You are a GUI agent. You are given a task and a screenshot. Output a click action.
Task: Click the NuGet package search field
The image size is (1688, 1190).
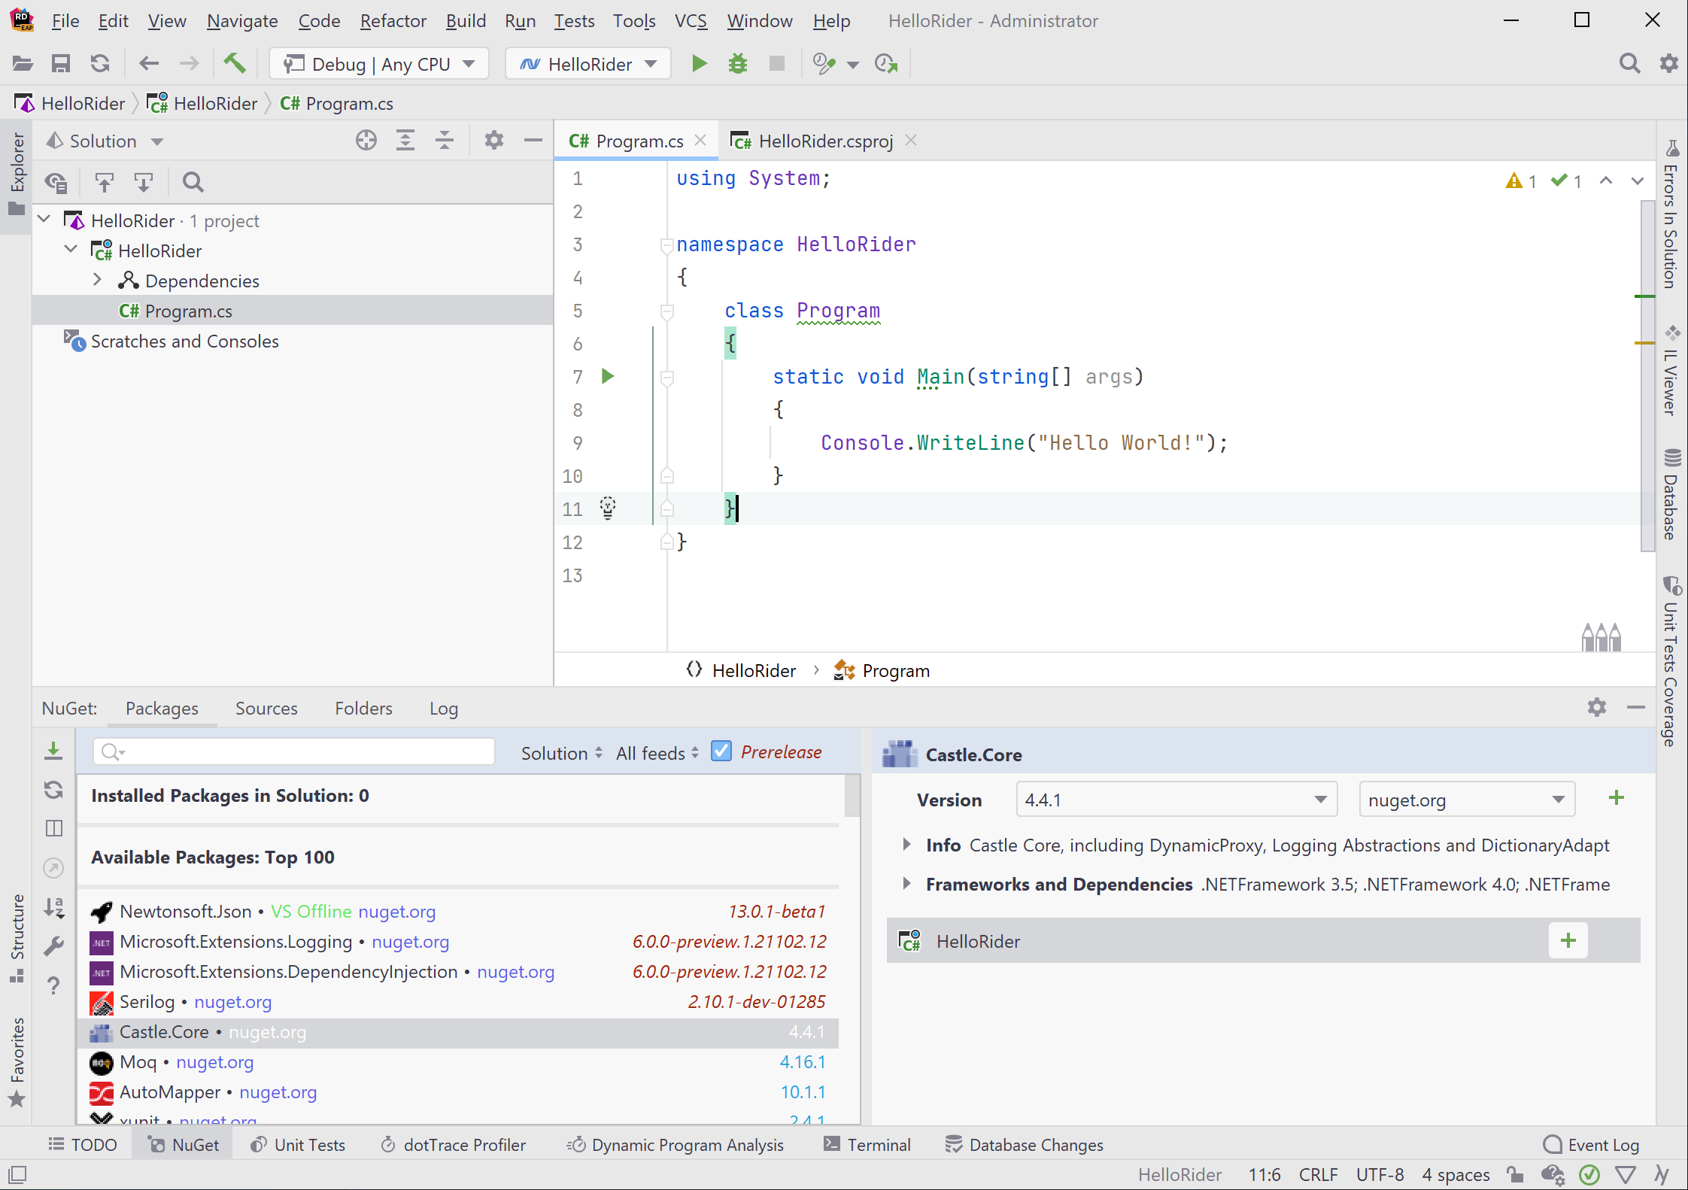(x=301, y=751)
